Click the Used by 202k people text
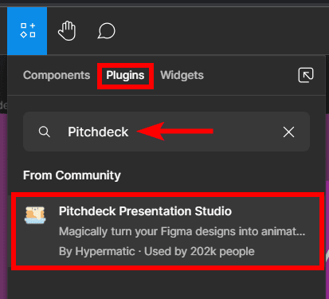 pos(199,251)
